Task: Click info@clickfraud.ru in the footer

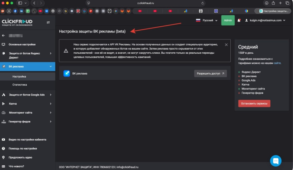Action: coord(127,167)
